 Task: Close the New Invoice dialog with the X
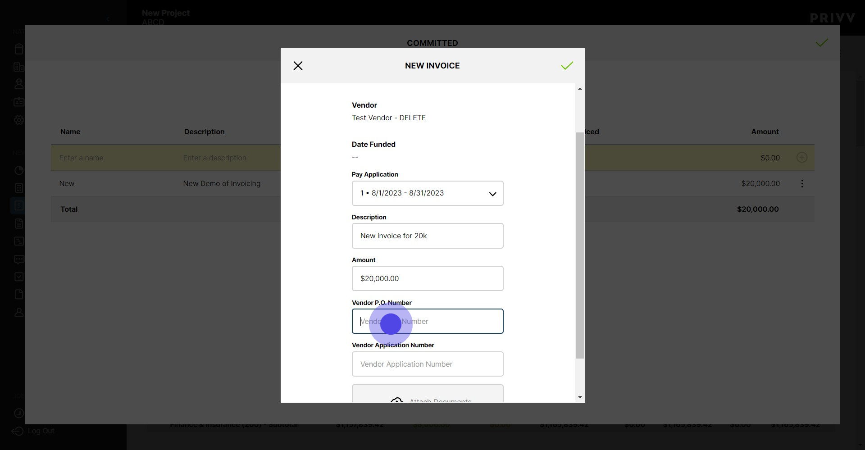tap(298, 66)
